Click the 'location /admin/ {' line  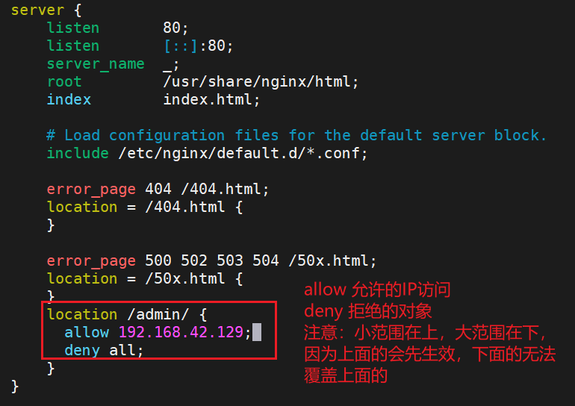pos(127,315)
